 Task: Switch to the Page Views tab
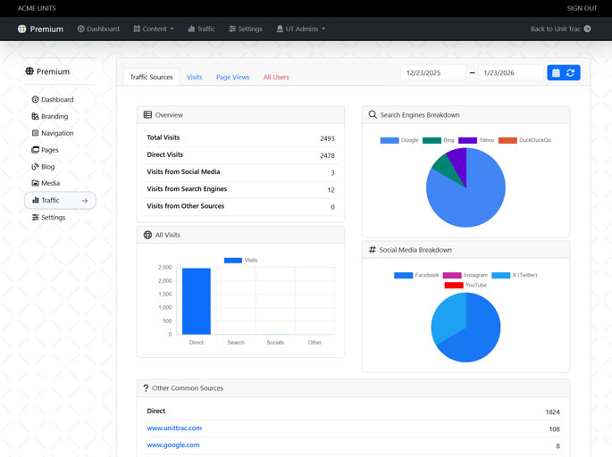click(x=232, y=78)
